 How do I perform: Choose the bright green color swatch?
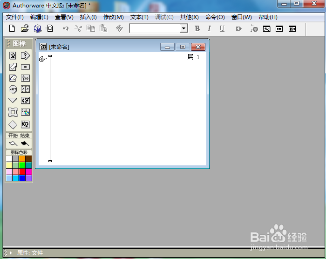click(22, 165)
